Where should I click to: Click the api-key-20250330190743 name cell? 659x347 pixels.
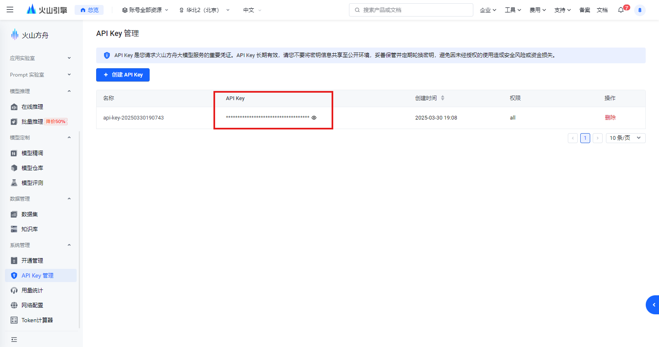[x=133, y=118]
